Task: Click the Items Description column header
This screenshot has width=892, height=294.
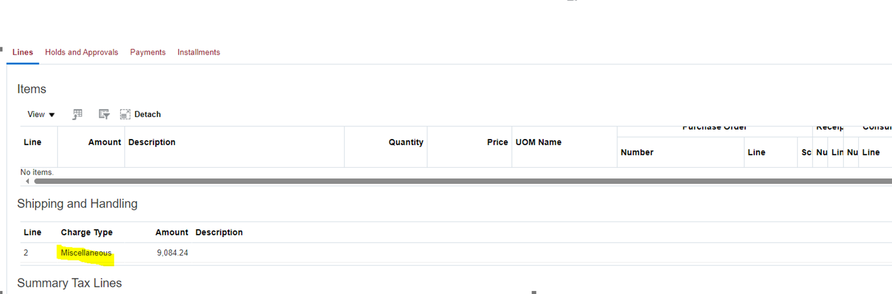Action: tap(152, 142)
